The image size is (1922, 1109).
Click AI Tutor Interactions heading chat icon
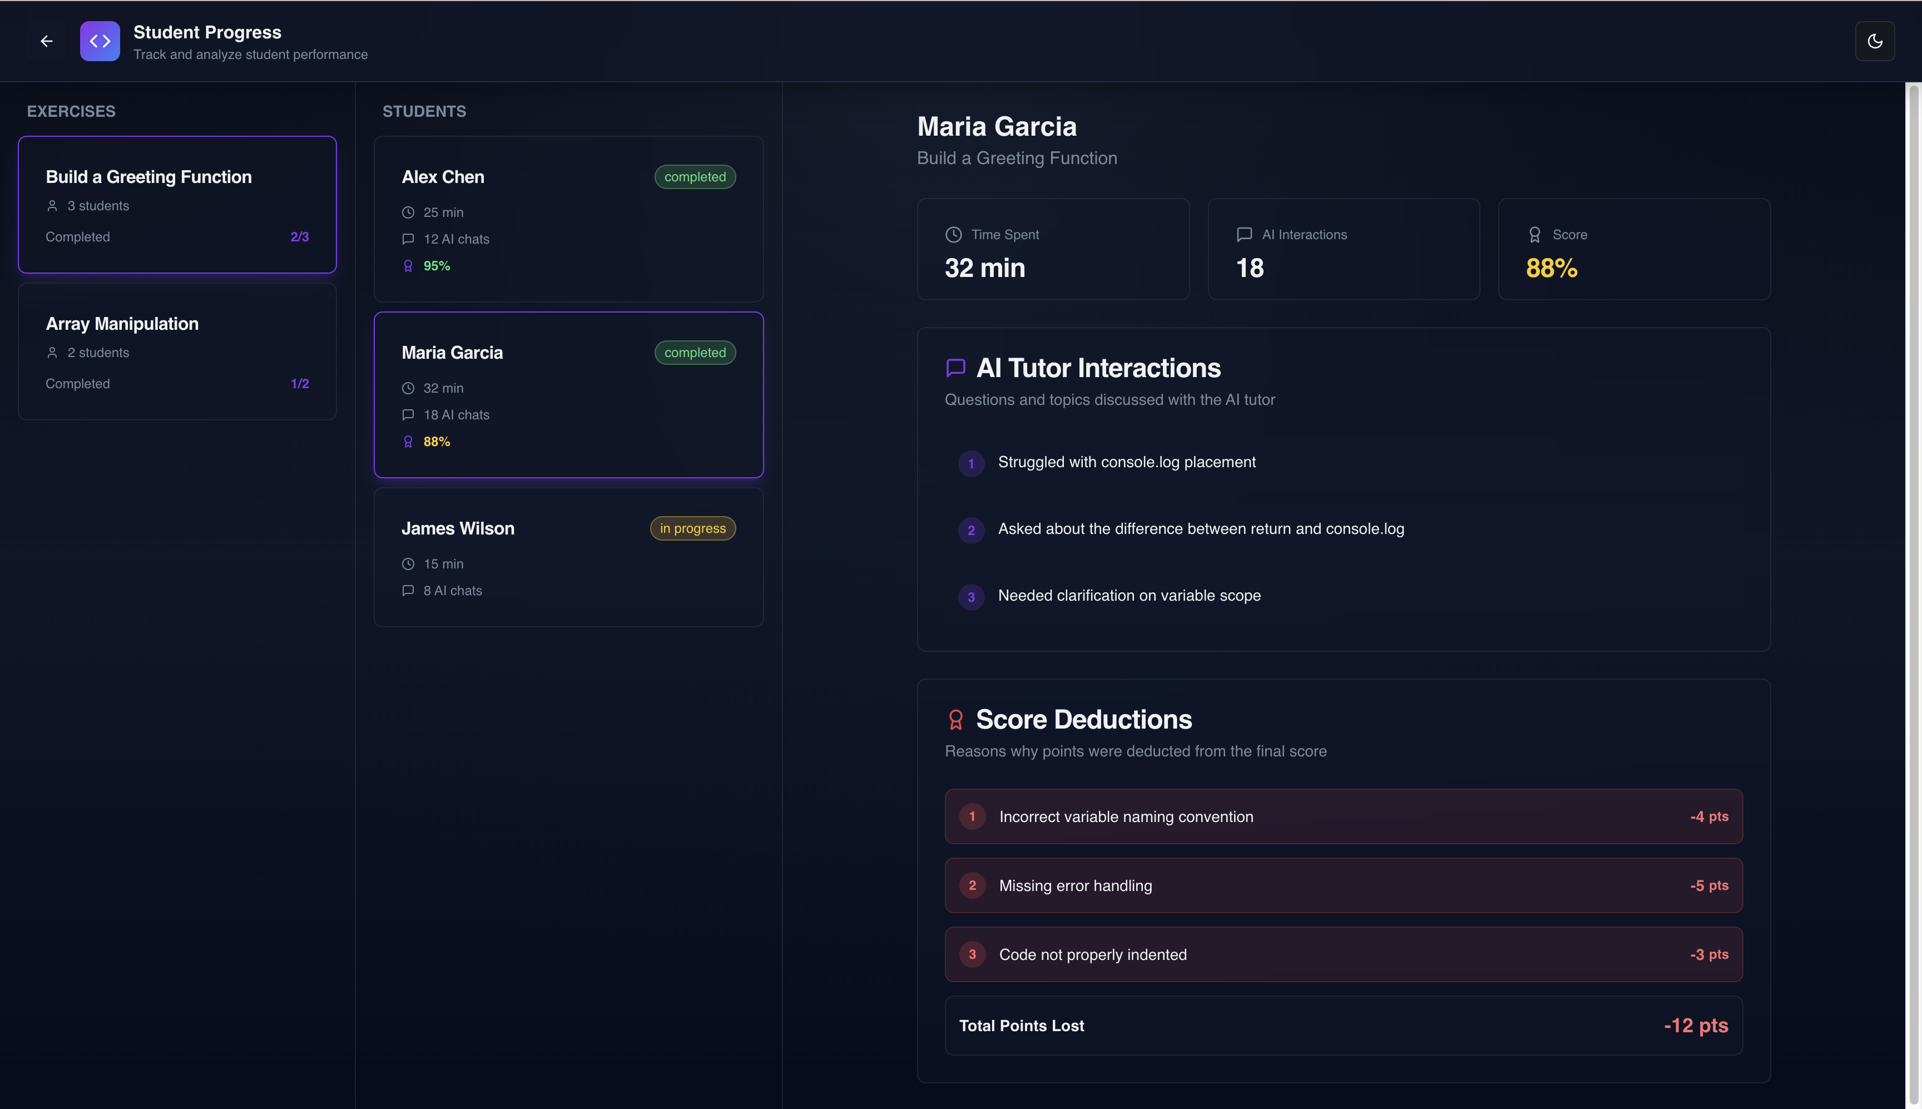tap(955, 368)
